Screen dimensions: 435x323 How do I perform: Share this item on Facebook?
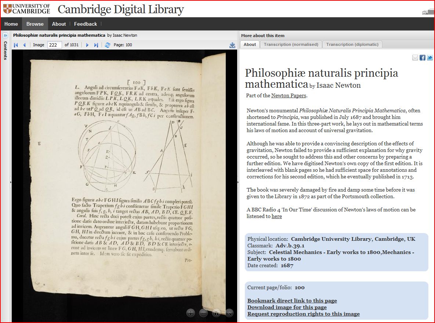pos(423,58)
